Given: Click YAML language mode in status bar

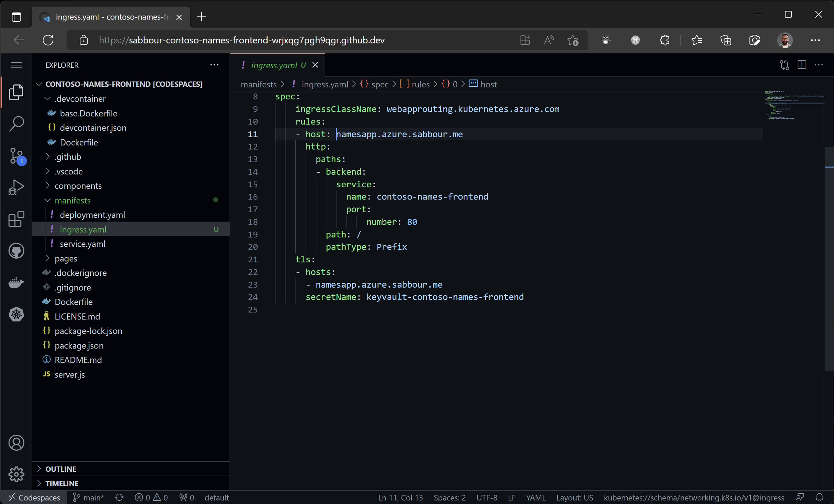Looking at the screenshot, I should [x=536, y=497].
